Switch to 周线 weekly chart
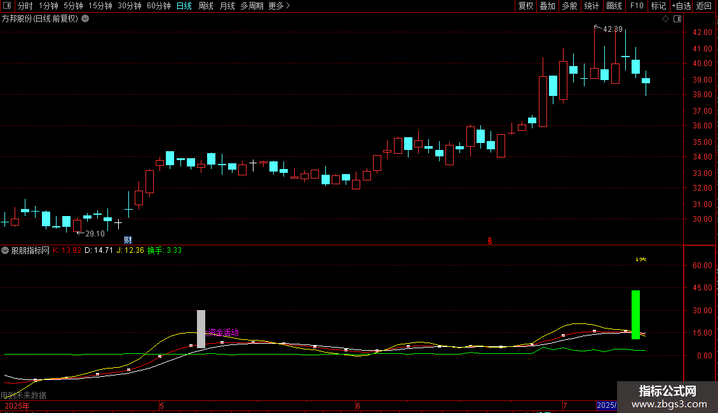Viewport: 718px width, 413px height. pyautogui.click(x=206, y=6)
